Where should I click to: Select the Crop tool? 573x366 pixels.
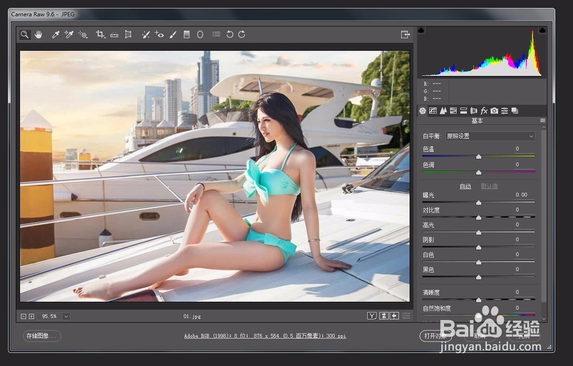pos(101,34)
